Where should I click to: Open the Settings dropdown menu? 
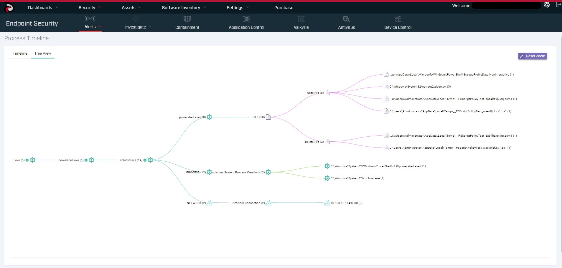tap(238, 8)
